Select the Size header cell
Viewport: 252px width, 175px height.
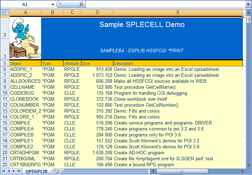pos(97,63)
